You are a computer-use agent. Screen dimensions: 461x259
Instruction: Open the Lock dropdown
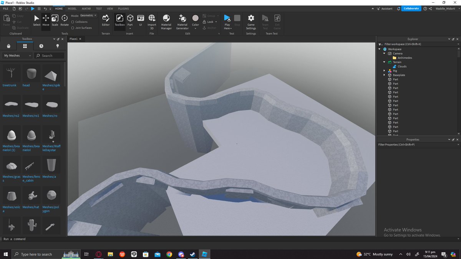point(217,22)
